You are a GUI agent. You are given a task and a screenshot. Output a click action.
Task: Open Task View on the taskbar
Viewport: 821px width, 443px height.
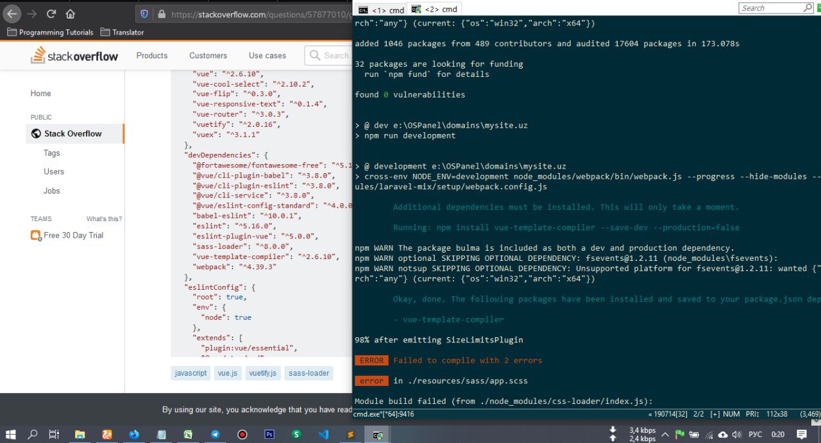[x=54, y=434]
